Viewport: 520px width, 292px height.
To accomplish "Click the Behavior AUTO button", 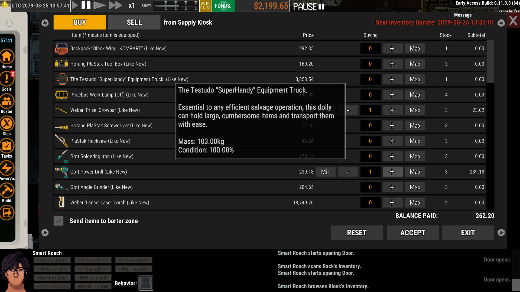I will (146, 283).
